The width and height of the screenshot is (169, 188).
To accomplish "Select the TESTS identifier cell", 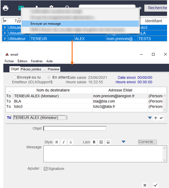I will [152, 39].
